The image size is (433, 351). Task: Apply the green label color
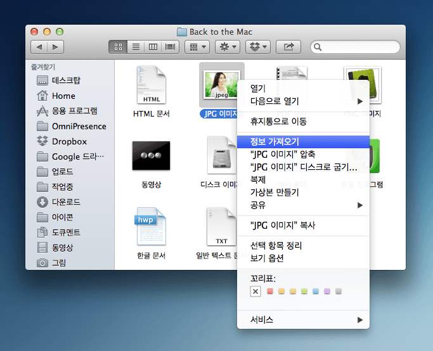[x=304, y=291]
